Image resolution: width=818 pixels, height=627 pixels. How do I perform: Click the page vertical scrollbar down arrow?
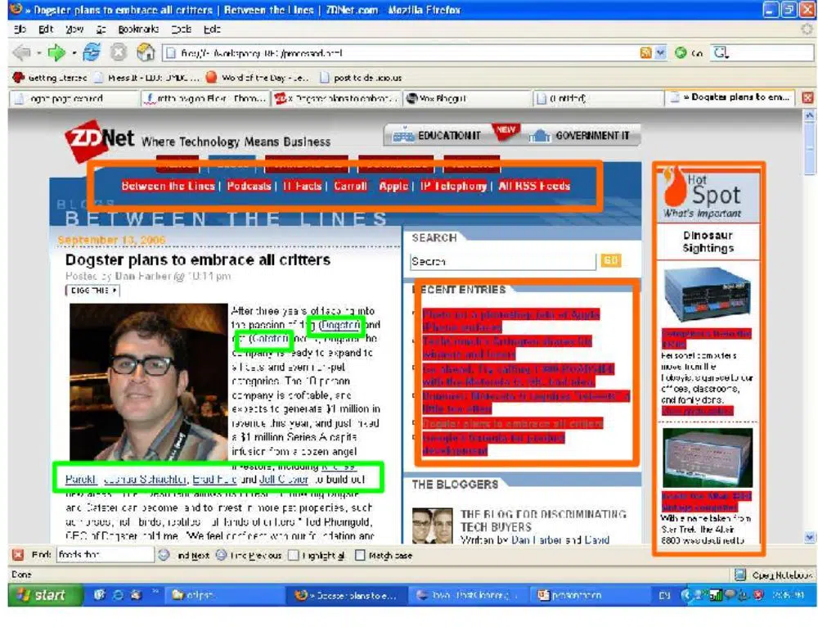(x=810, y=538)
